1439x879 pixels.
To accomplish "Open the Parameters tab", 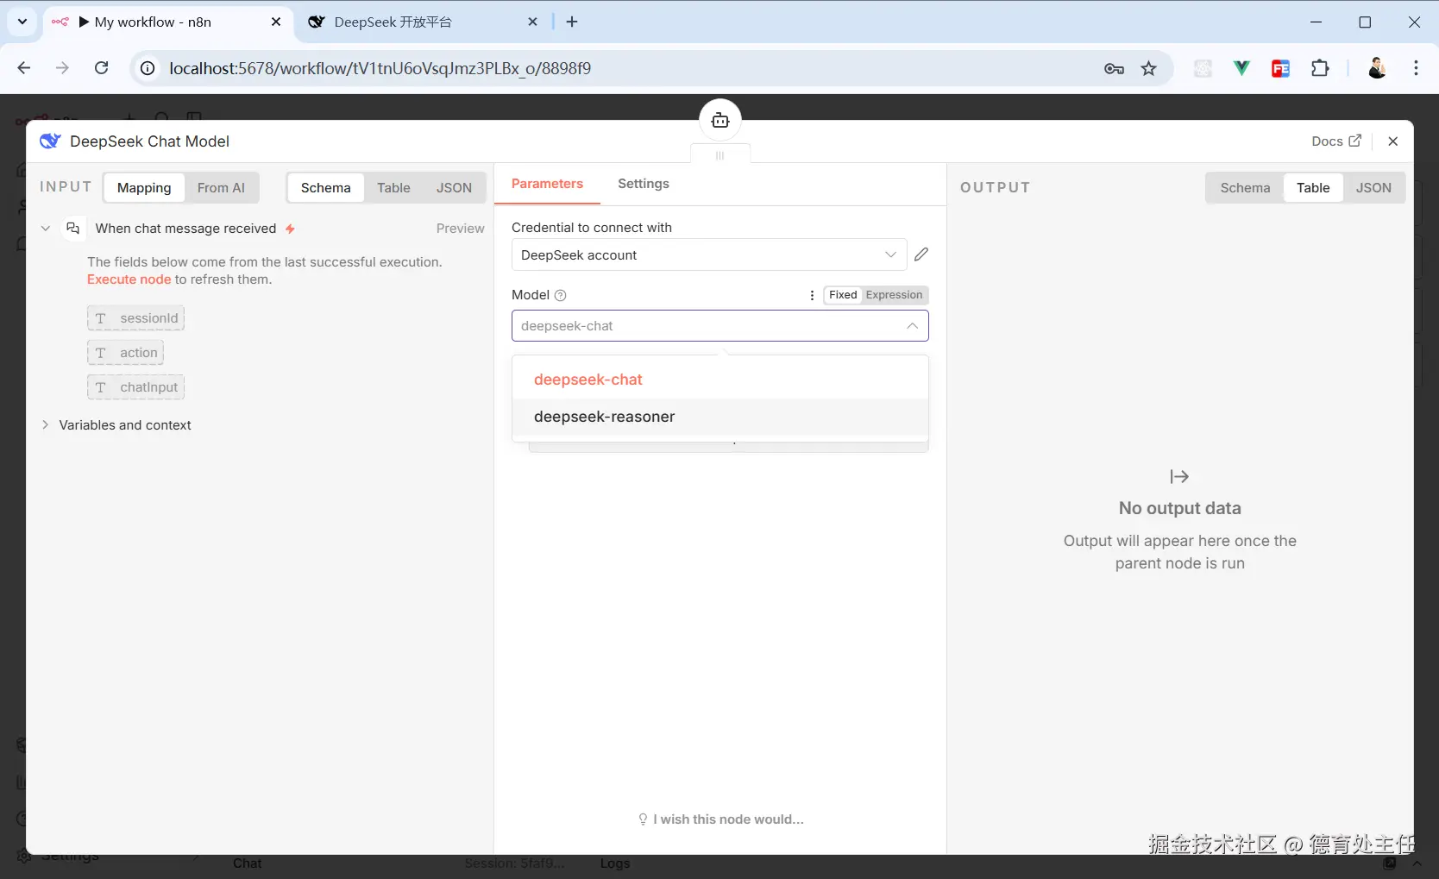I will coord(547,184).
